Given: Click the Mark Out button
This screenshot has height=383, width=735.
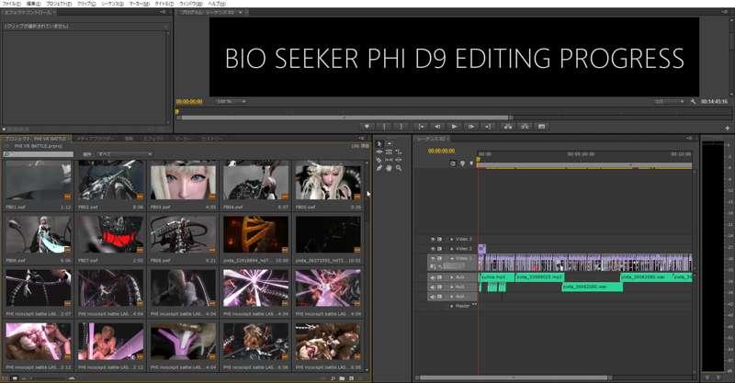Looking at the screenshot, I should [x=401, y=127].
